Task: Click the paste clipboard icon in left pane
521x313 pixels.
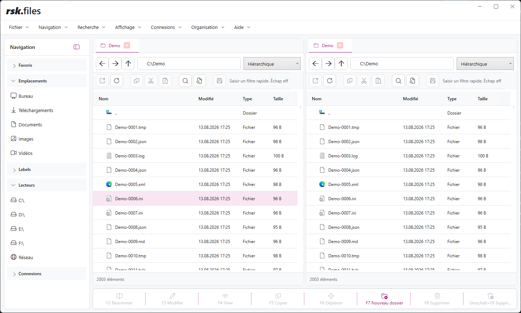Action: pyautogui.click(x=165, y=81)
